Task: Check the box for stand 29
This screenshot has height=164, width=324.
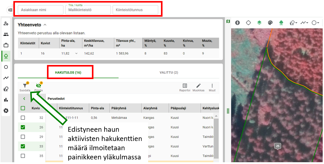Action: [x=23, y=137]
